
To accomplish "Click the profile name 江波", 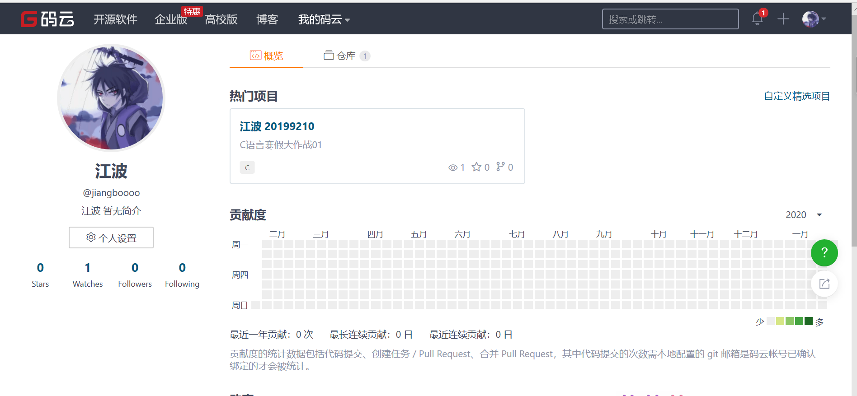I will 111,172.
